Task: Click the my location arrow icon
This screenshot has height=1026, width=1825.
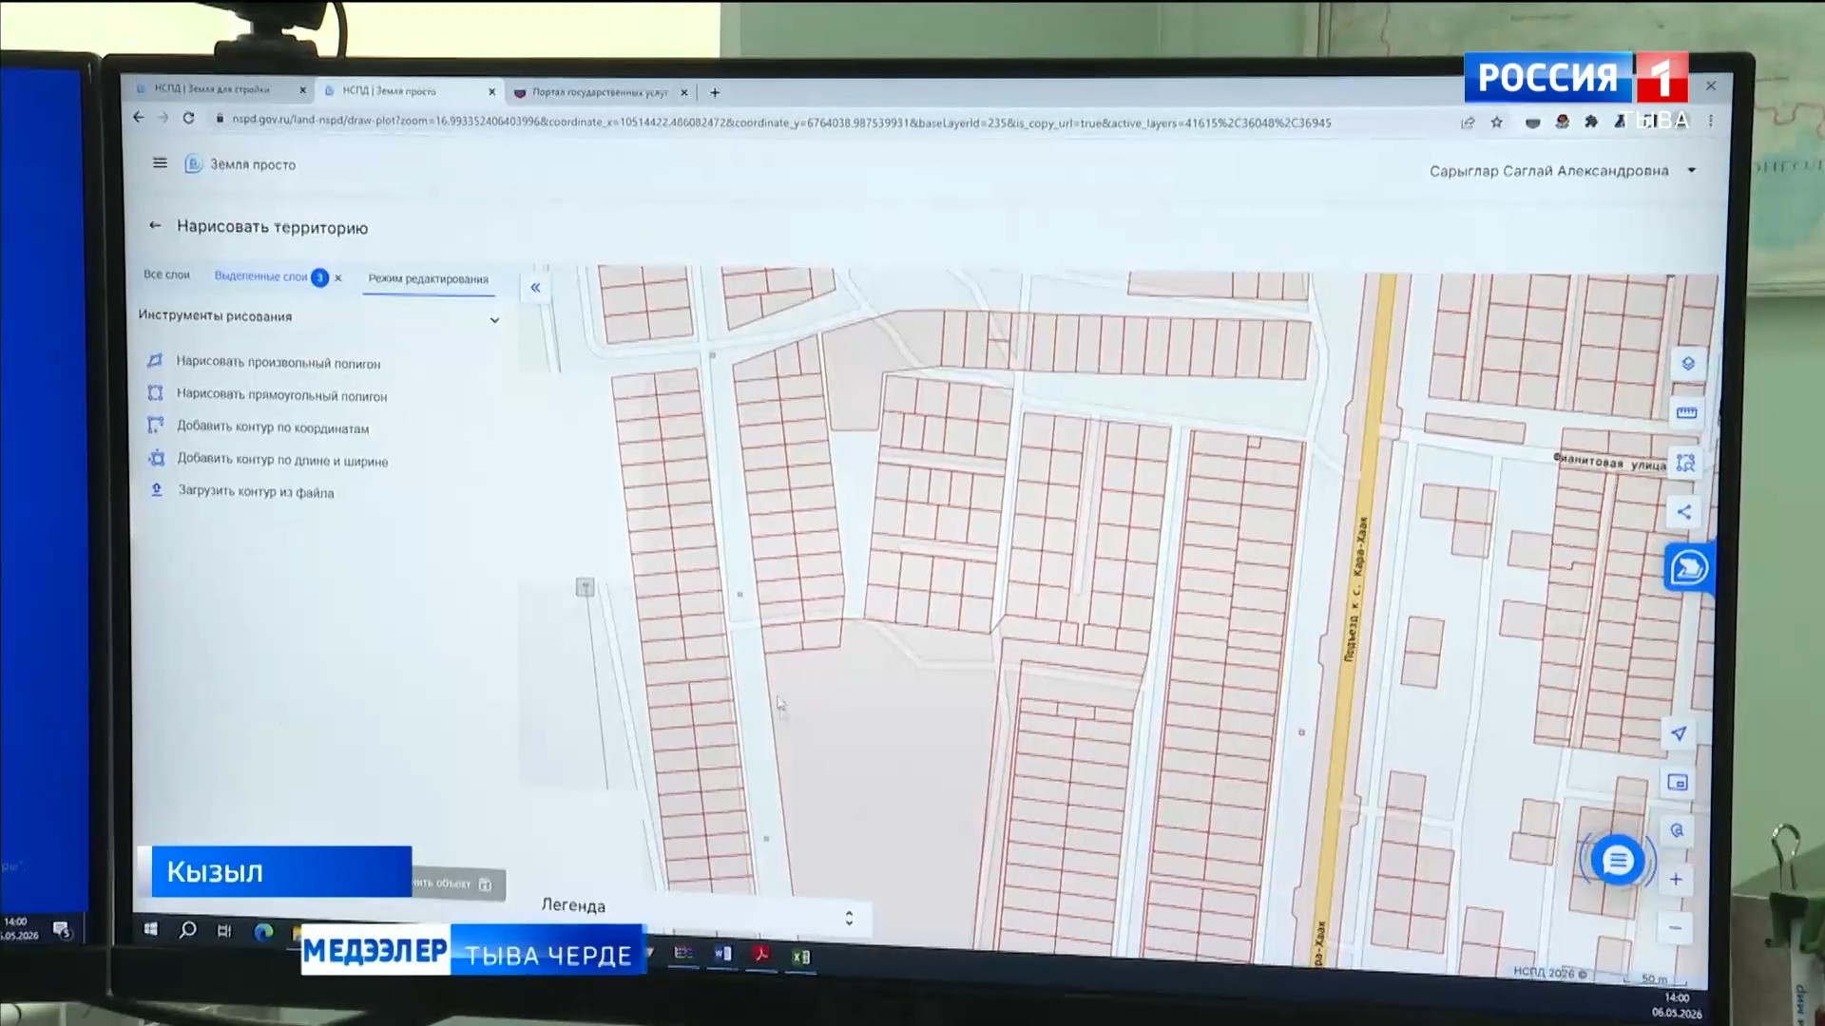Action: tap(1679, 733)
